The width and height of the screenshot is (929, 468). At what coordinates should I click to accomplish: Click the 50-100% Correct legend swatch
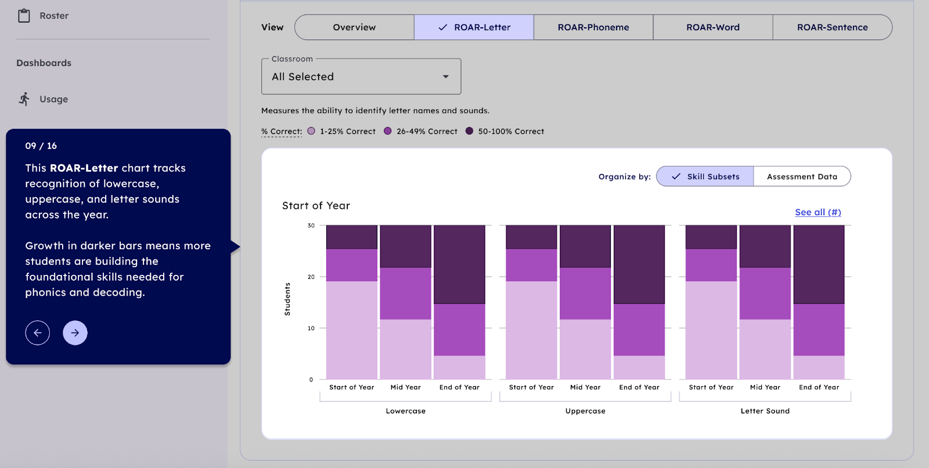(469, 131)
